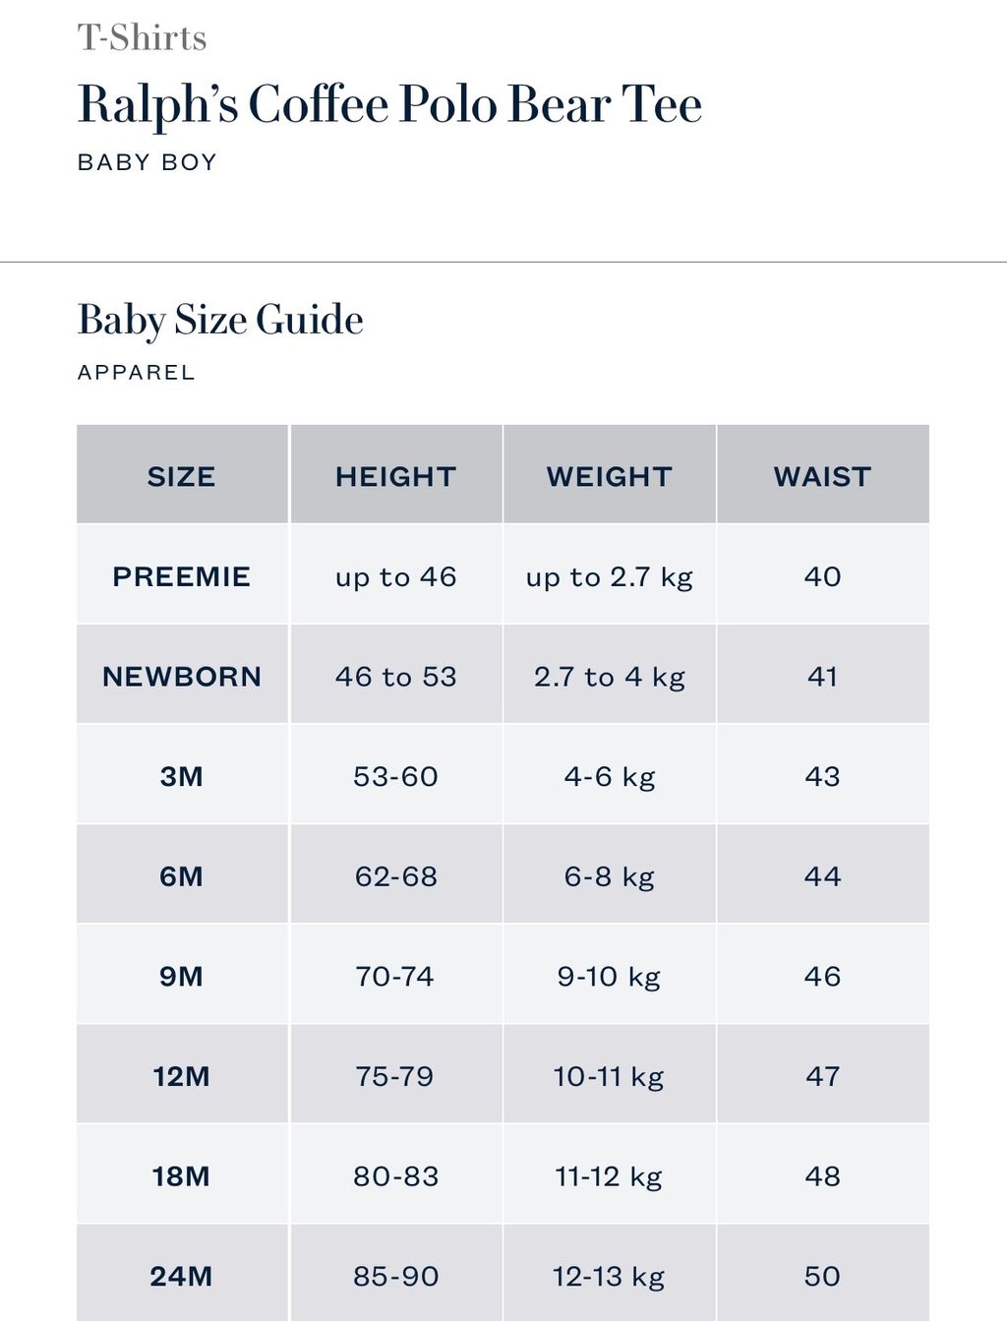Click the Ralph's Coffee Polo Bear Tee title

[389, 104]
